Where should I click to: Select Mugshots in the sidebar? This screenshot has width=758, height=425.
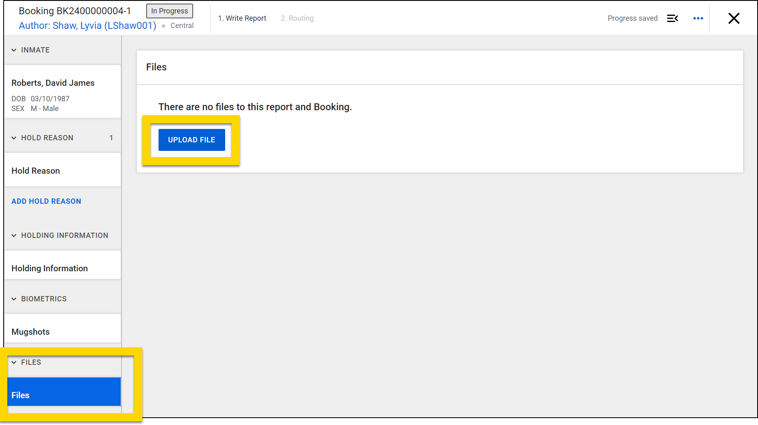[30, 331]
